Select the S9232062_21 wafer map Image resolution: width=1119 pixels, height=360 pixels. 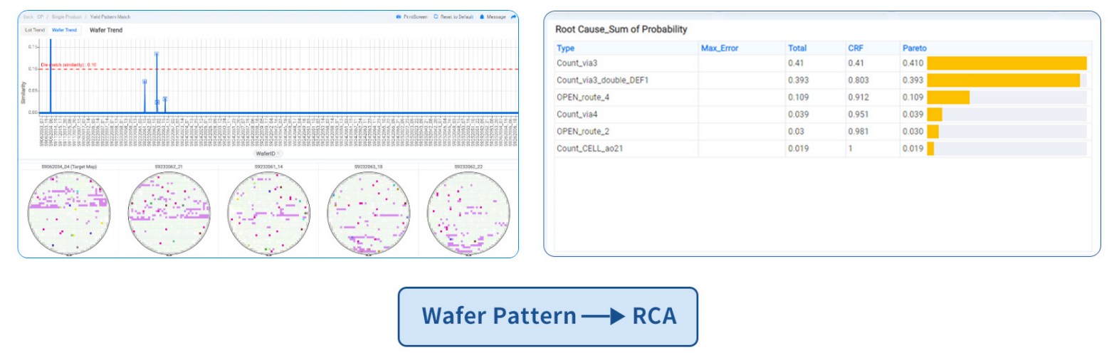click(x=169, y=212)
